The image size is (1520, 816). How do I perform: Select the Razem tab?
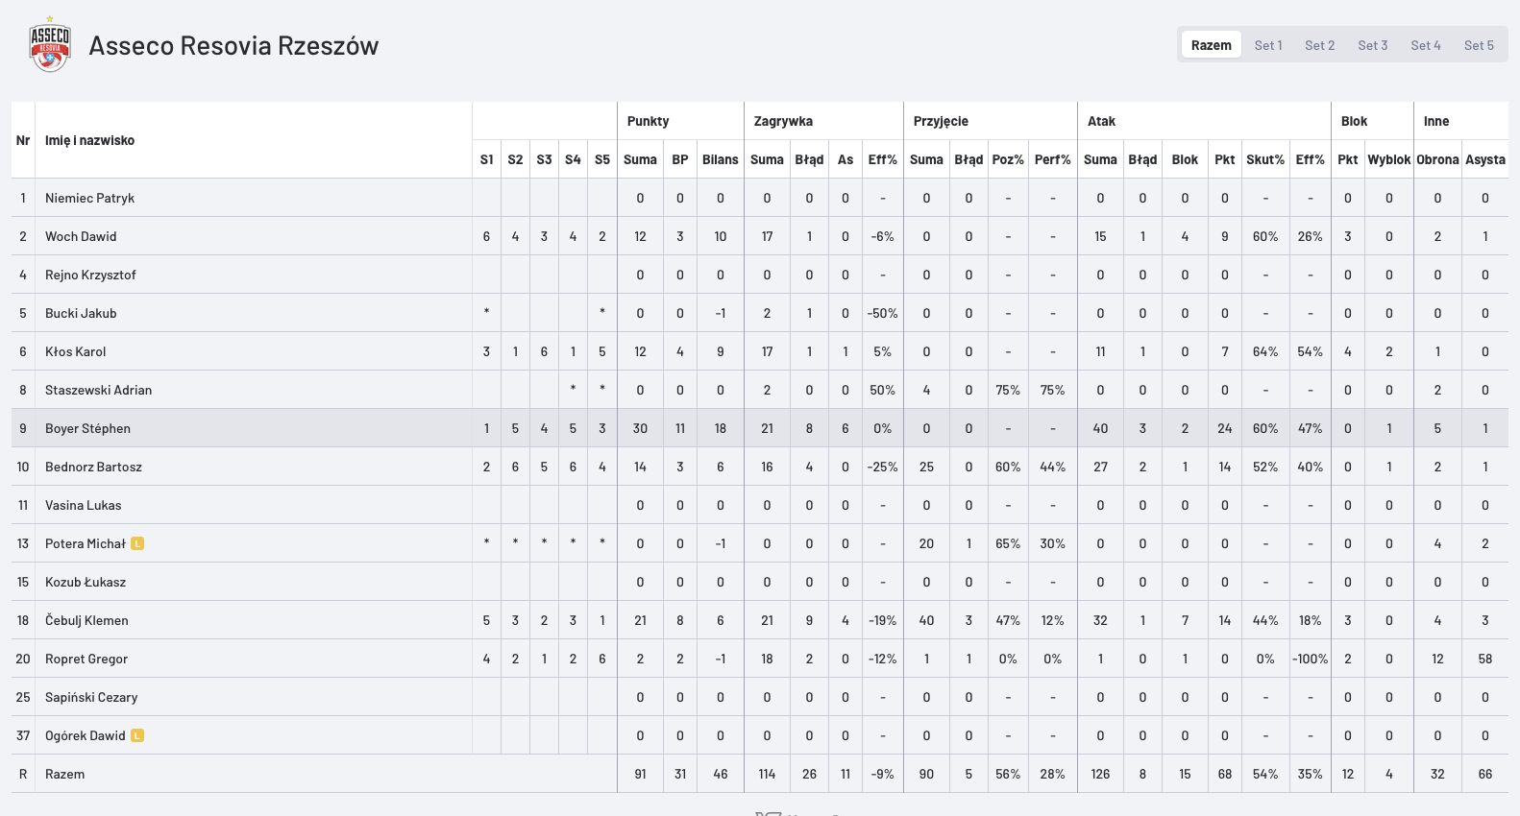pos(1211,45)
